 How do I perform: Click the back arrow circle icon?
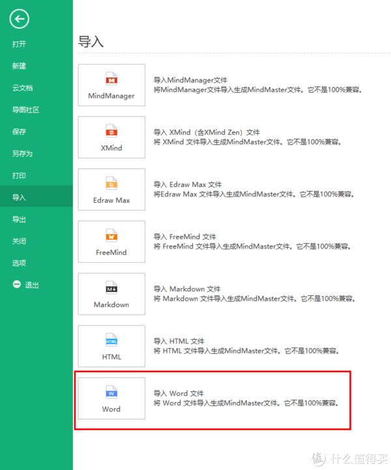pos(19,19)
